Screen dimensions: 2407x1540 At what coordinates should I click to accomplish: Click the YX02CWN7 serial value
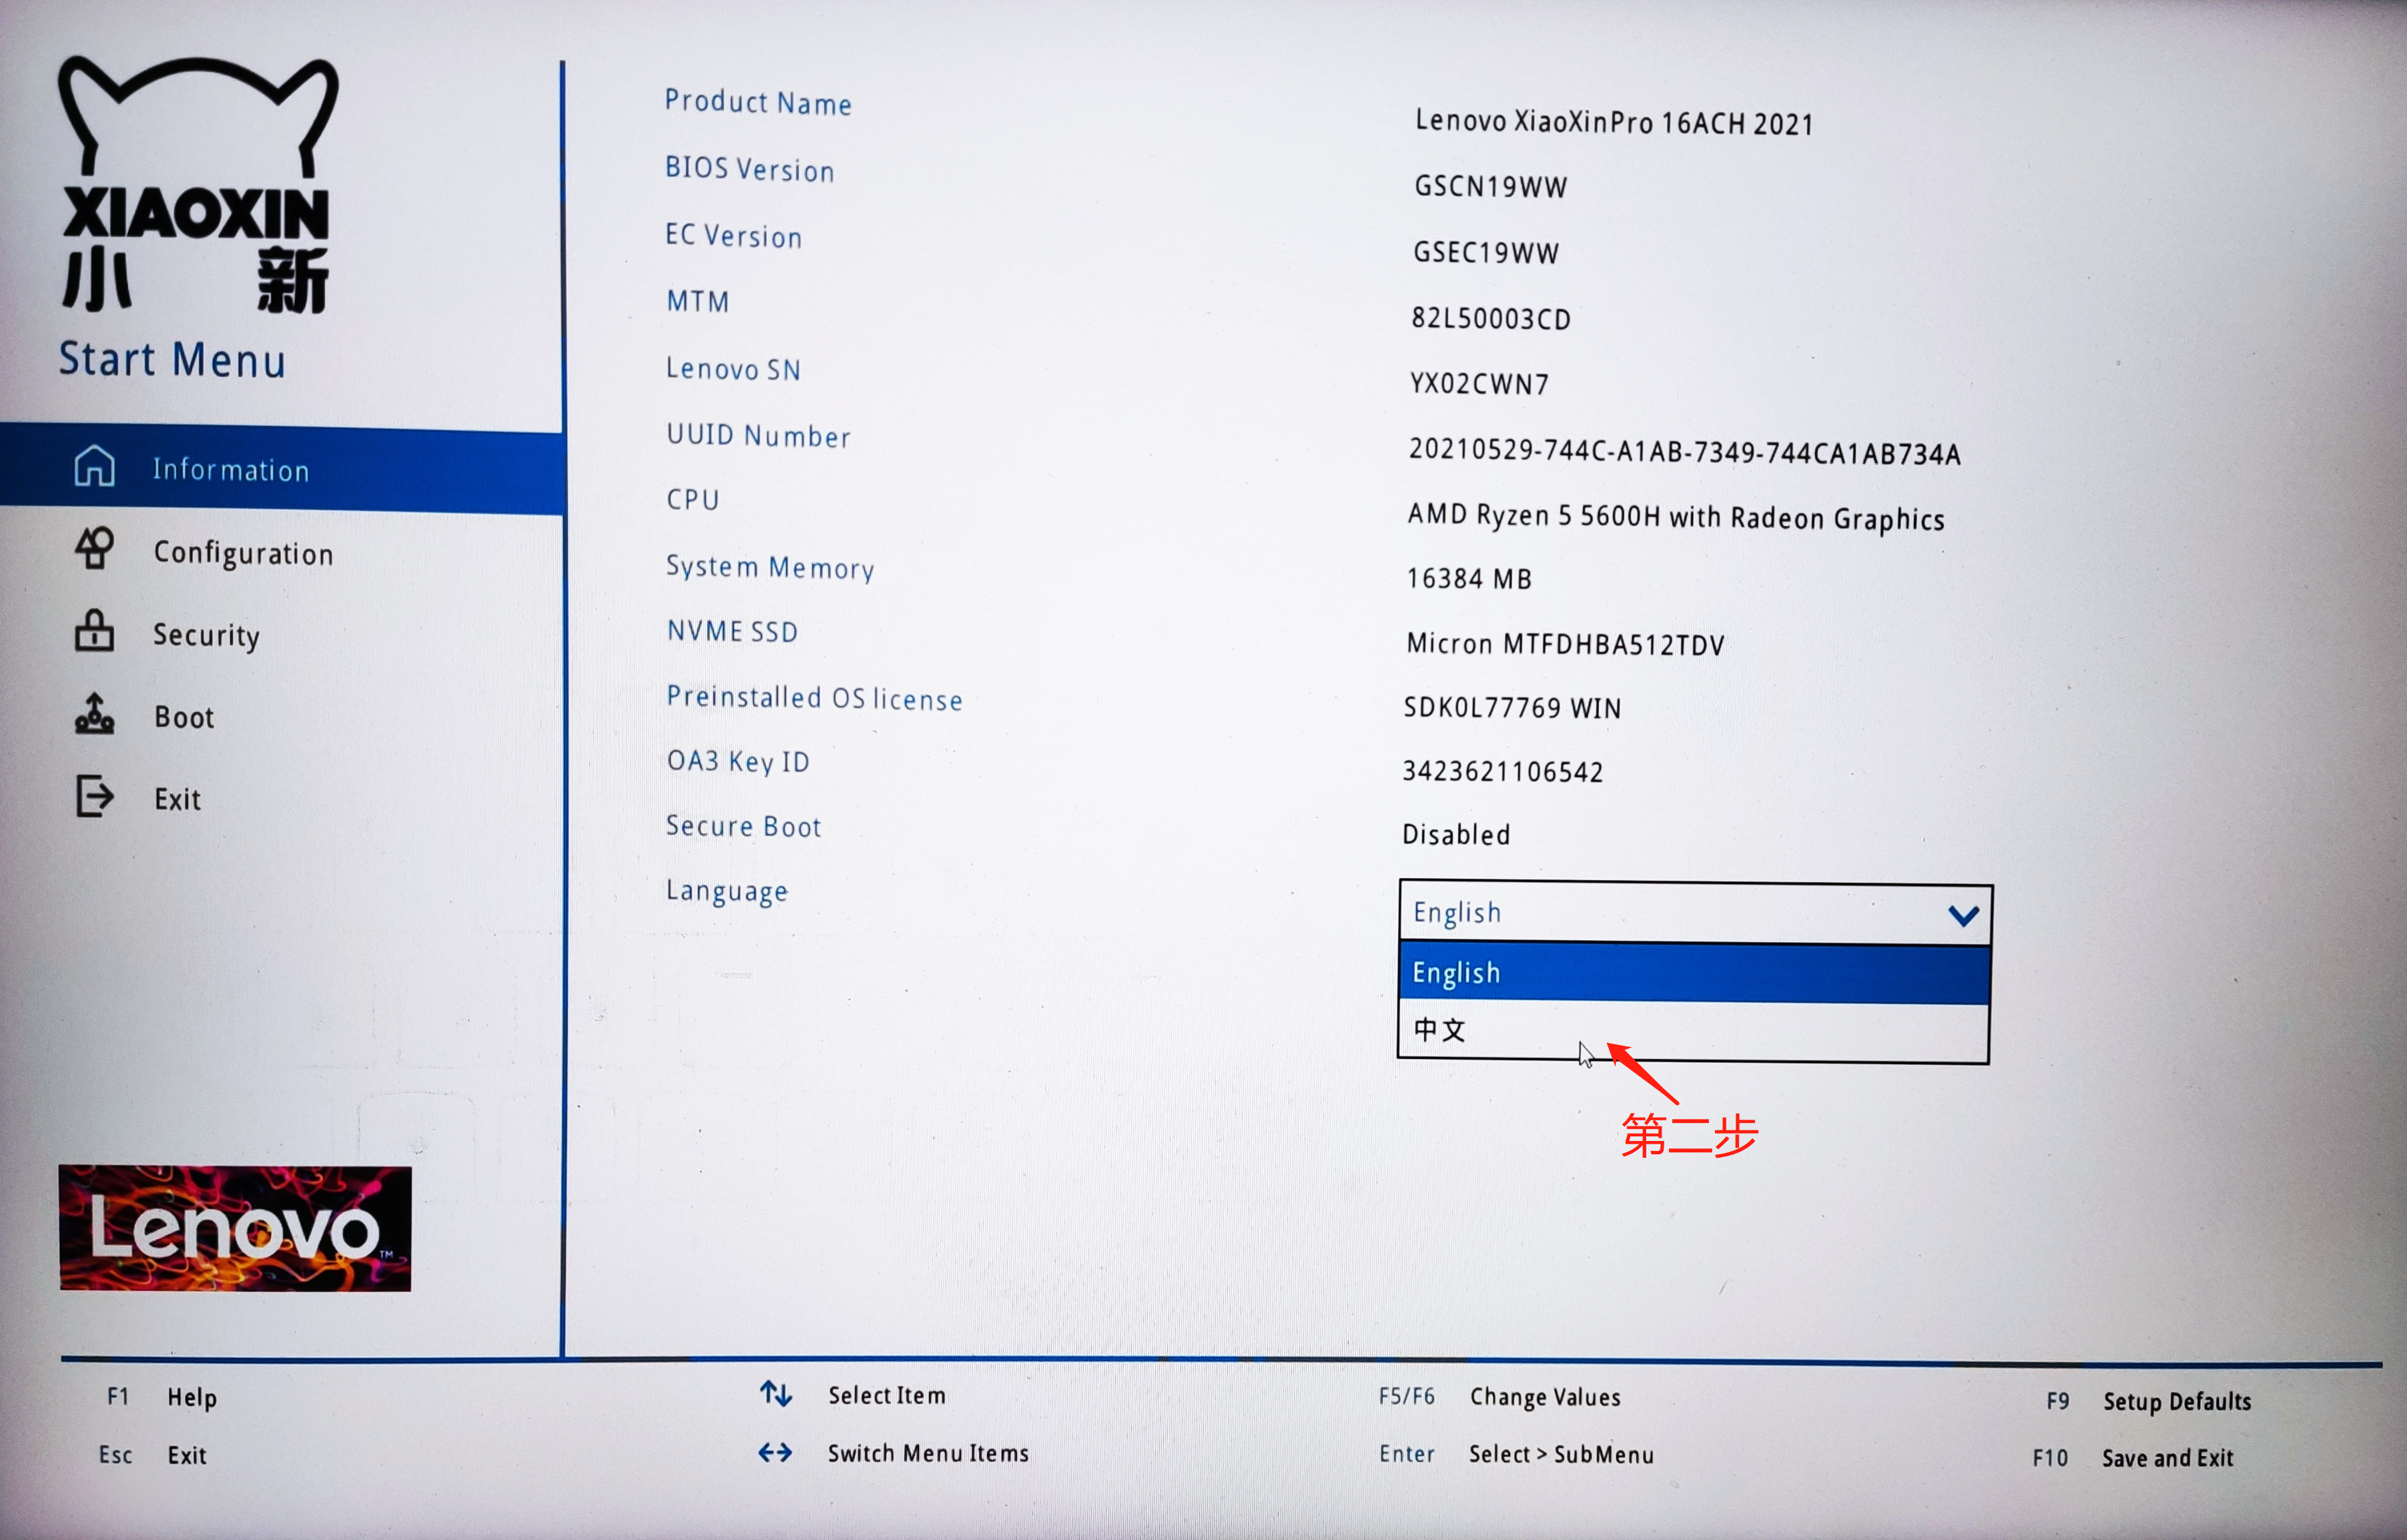[x=1479, y=383]
